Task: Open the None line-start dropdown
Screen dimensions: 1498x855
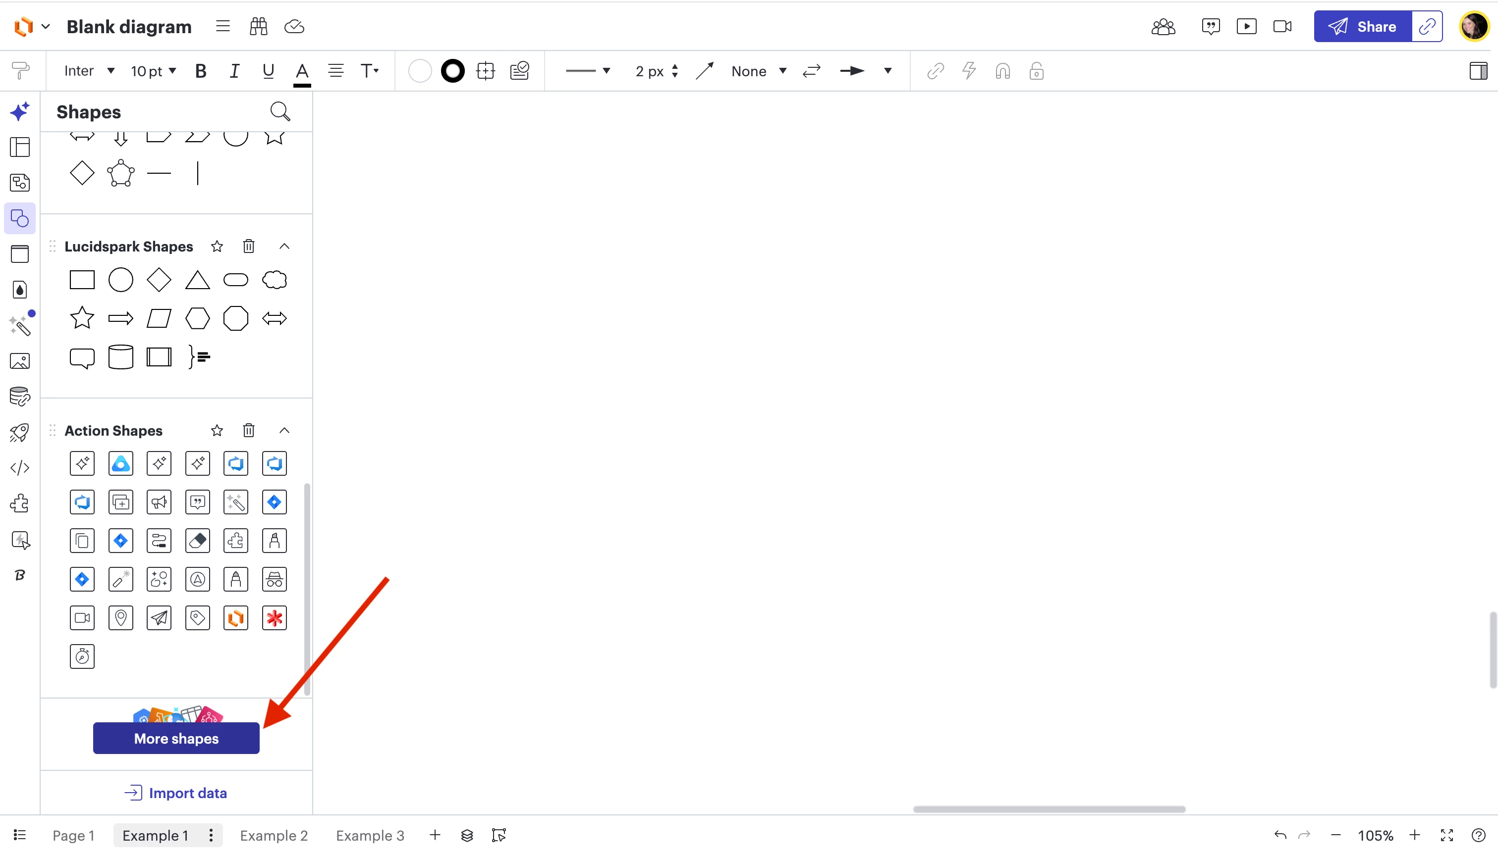Action: [x=758, y=71]
